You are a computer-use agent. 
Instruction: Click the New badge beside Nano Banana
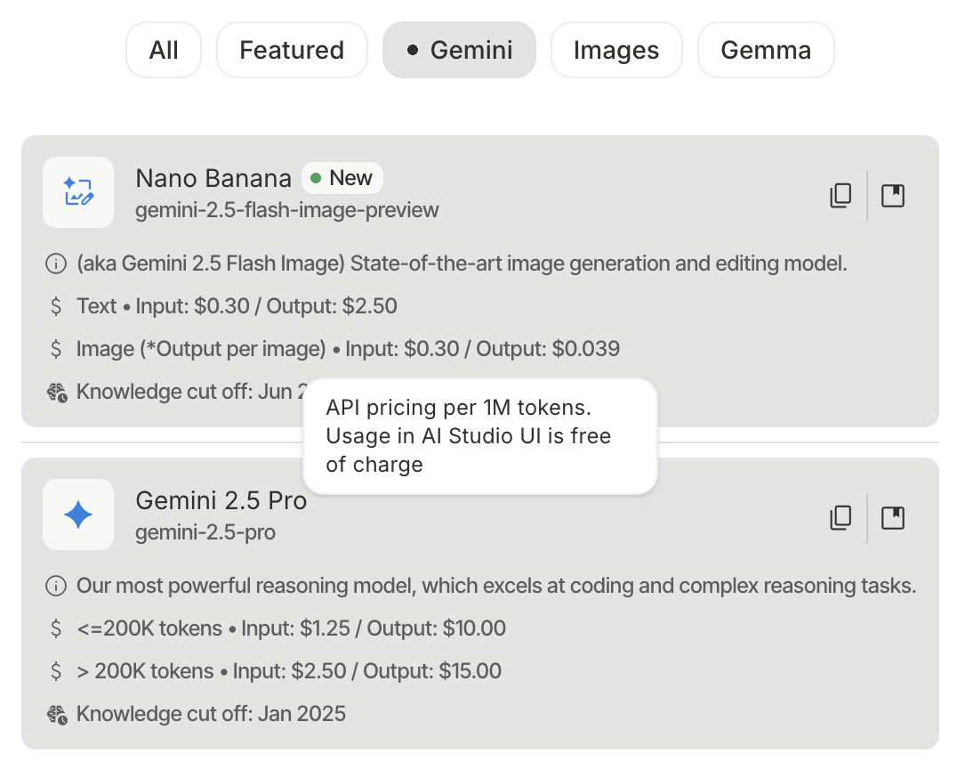342,177
